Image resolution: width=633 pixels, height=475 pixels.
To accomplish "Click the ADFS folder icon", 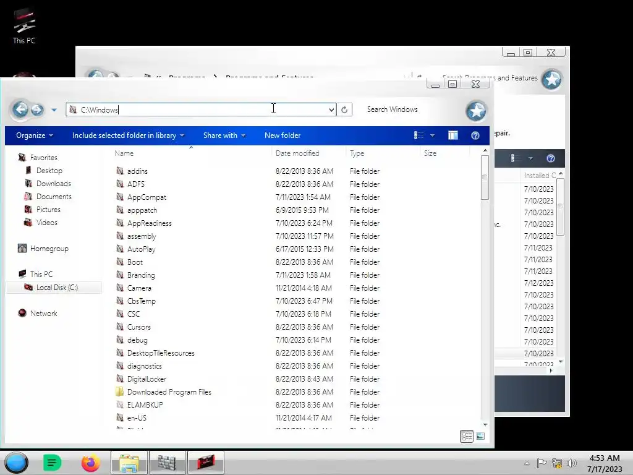I will (120, 184).
